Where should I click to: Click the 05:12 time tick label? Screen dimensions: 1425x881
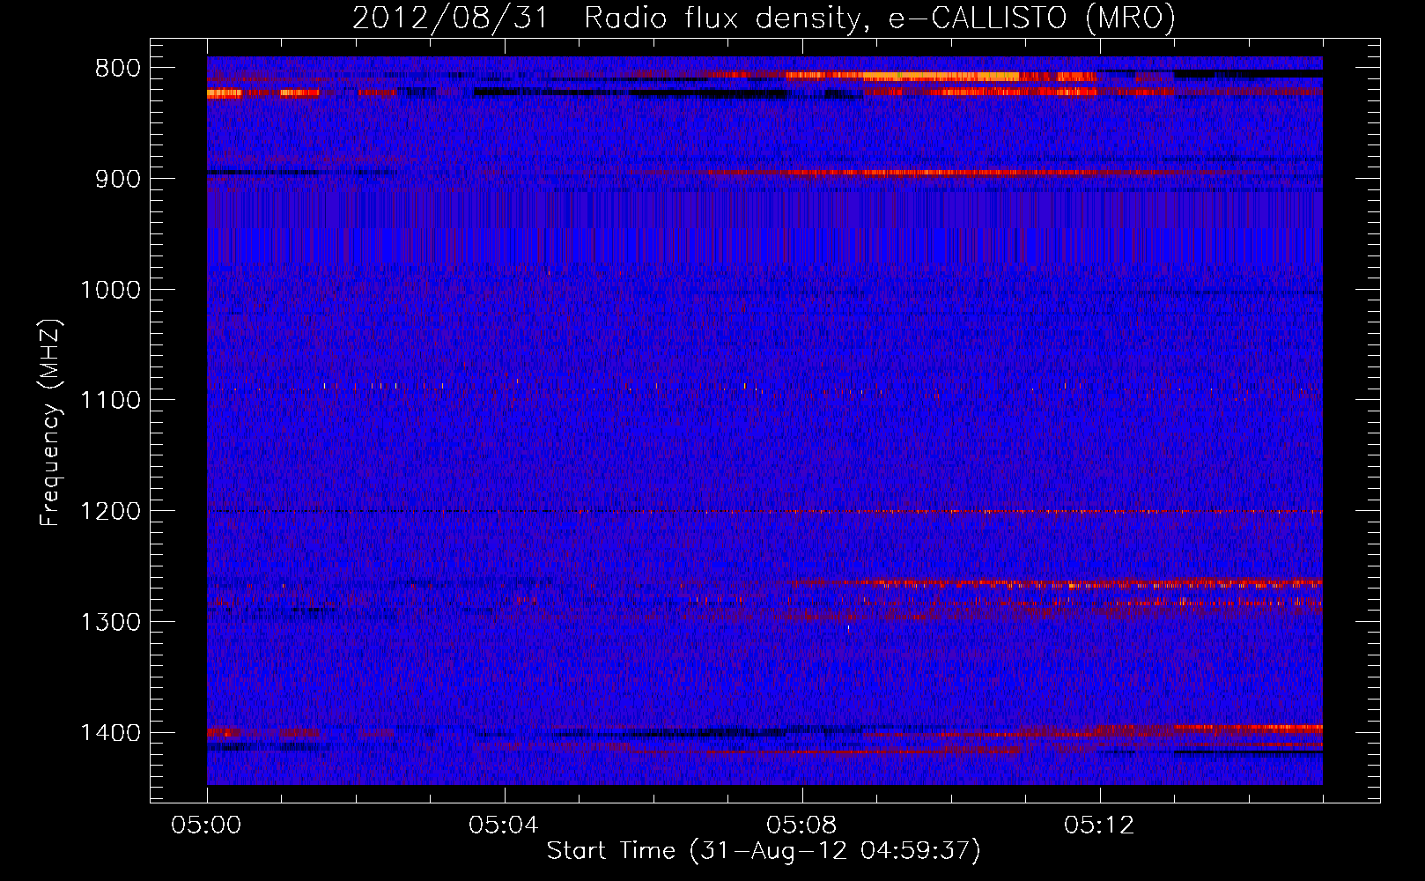point(1099,825)
